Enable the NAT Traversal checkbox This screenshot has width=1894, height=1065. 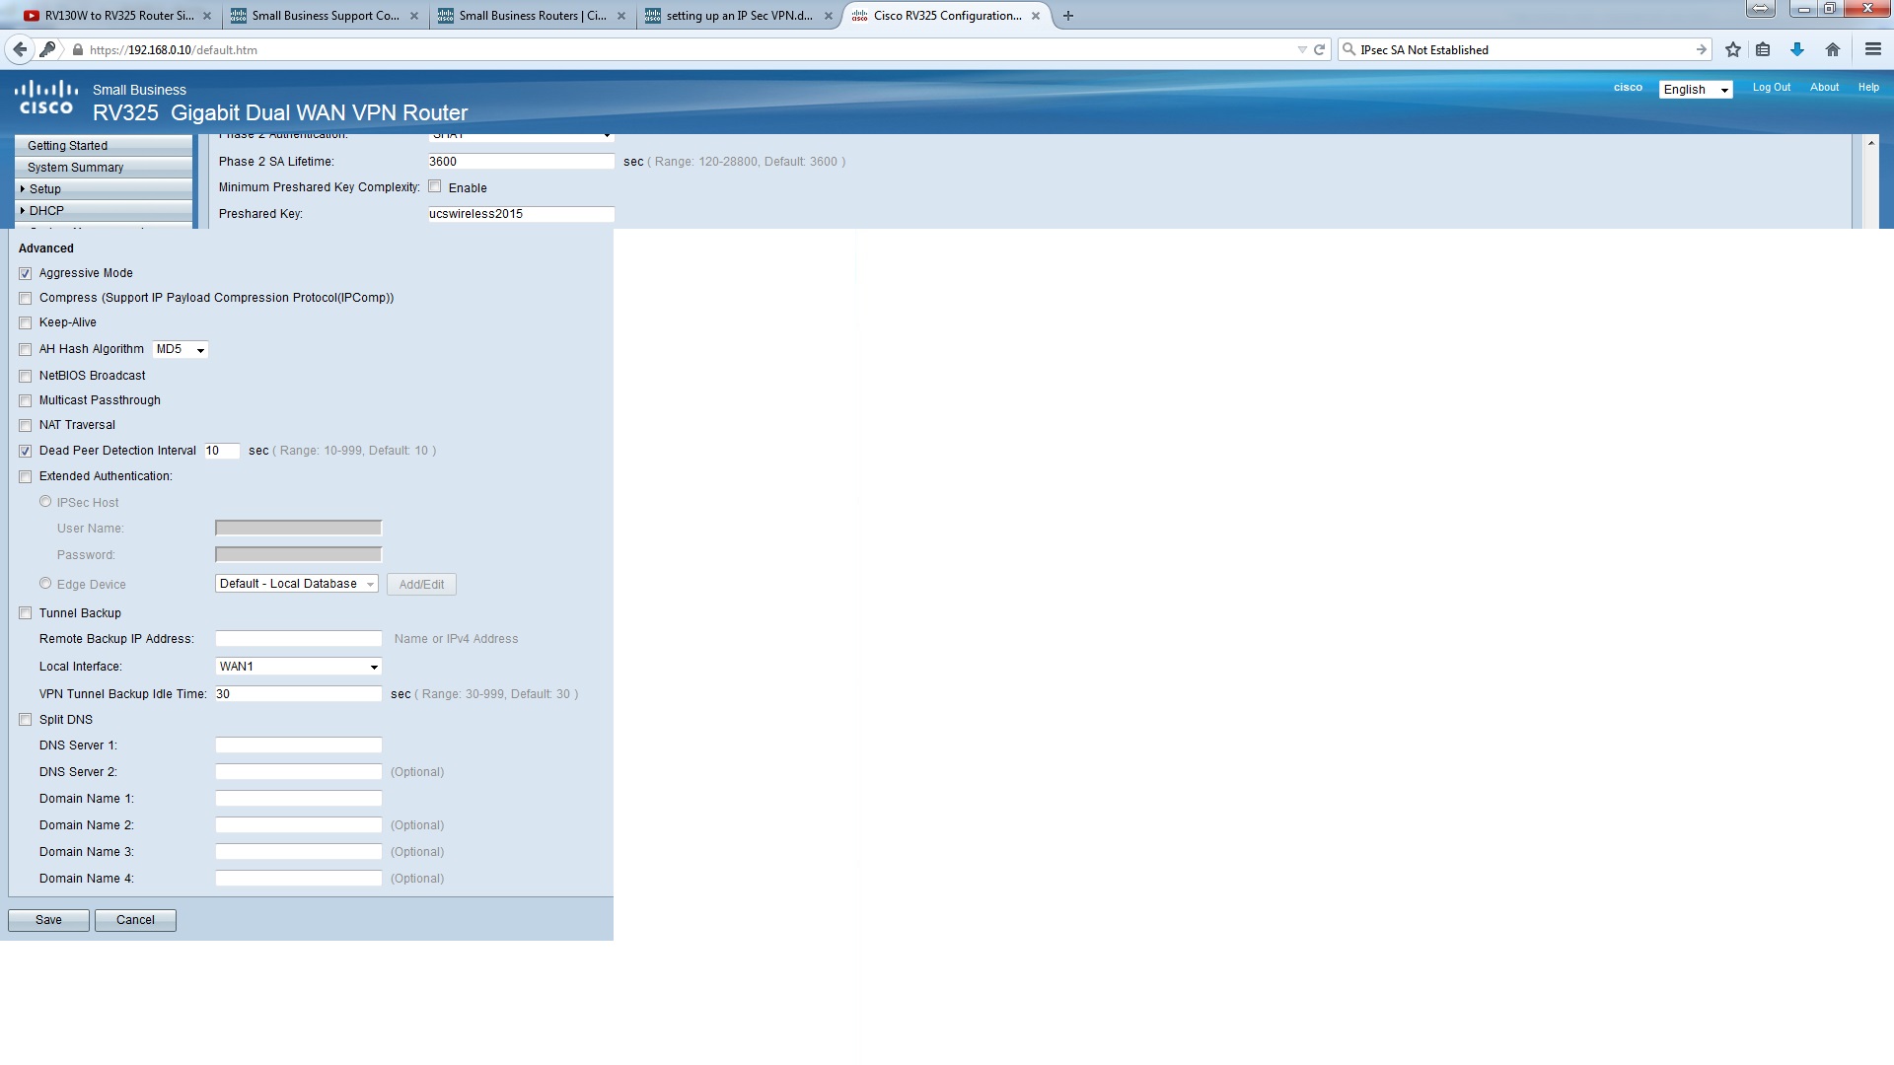26,425
